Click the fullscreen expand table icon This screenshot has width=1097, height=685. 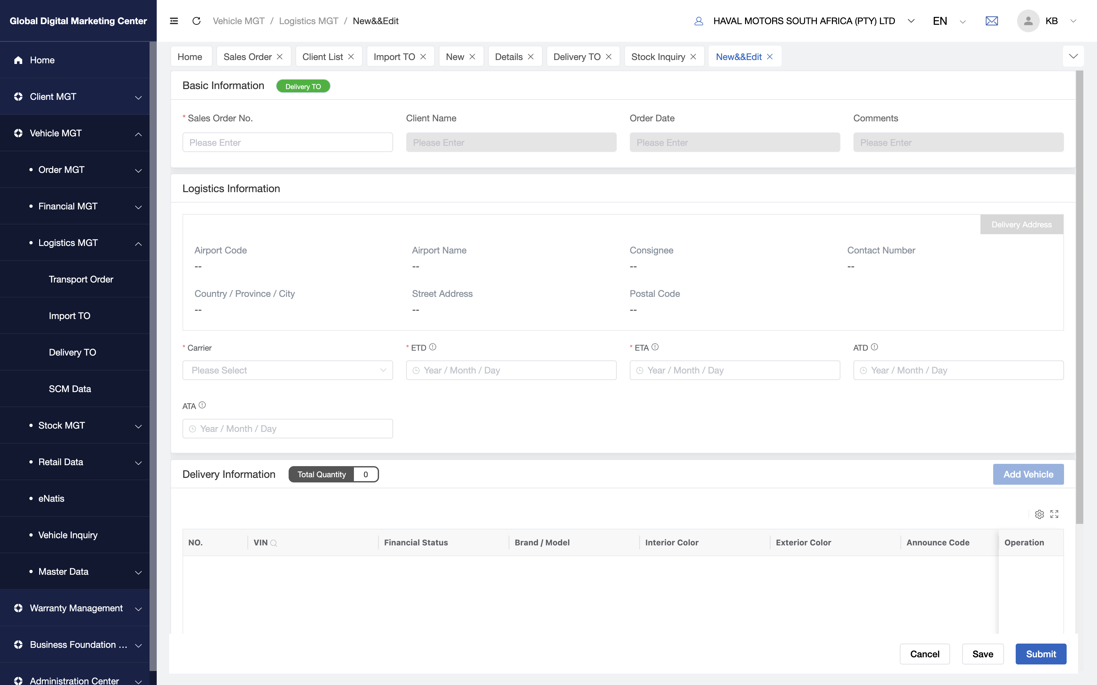[1054, 514]
